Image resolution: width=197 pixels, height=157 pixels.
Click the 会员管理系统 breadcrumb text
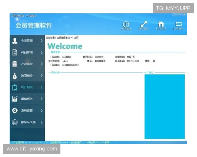63,38
